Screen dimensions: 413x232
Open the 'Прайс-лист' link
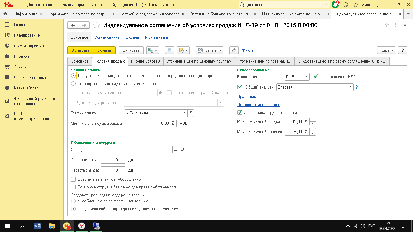click(x=247, y=96)
